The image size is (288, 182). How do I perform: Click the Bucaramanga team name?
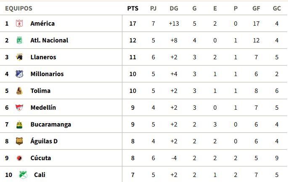51,124
